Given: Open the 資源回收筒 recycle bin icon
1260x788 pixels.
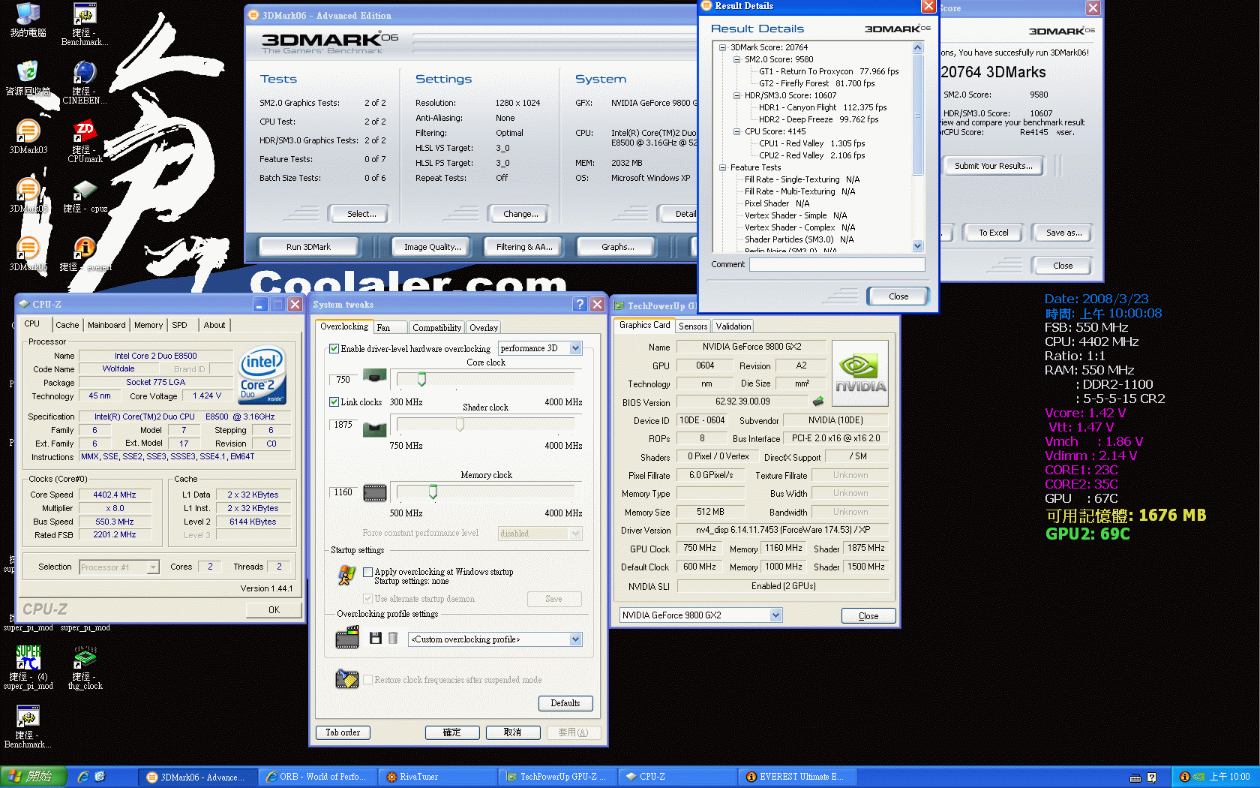Looking at the screenshot, I should [28, 79].
